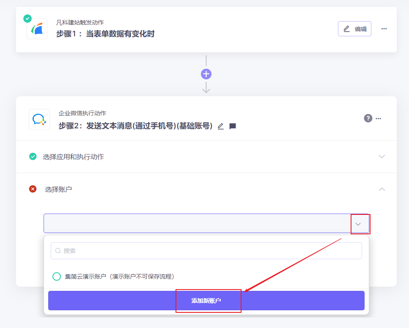The height and width of the screenshot is (328, 409).
Task: Click the help question mark icon
Action: click(368, 118)
